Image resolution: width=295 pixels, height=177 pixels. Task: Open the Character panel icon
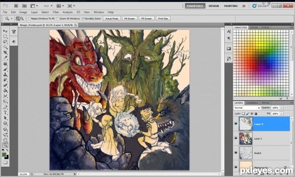click(229, 31)
